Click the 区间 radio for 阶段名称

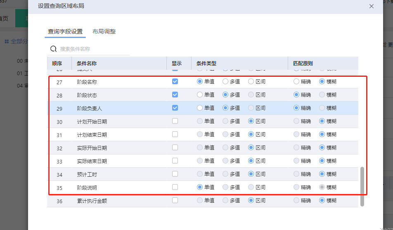coord(251,82)
